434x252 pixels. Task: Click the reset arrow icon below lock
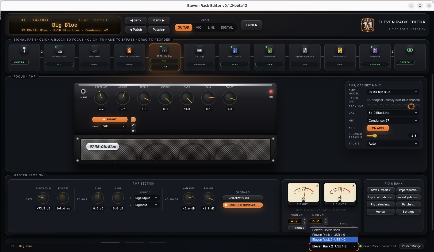[x=133, y=125]
